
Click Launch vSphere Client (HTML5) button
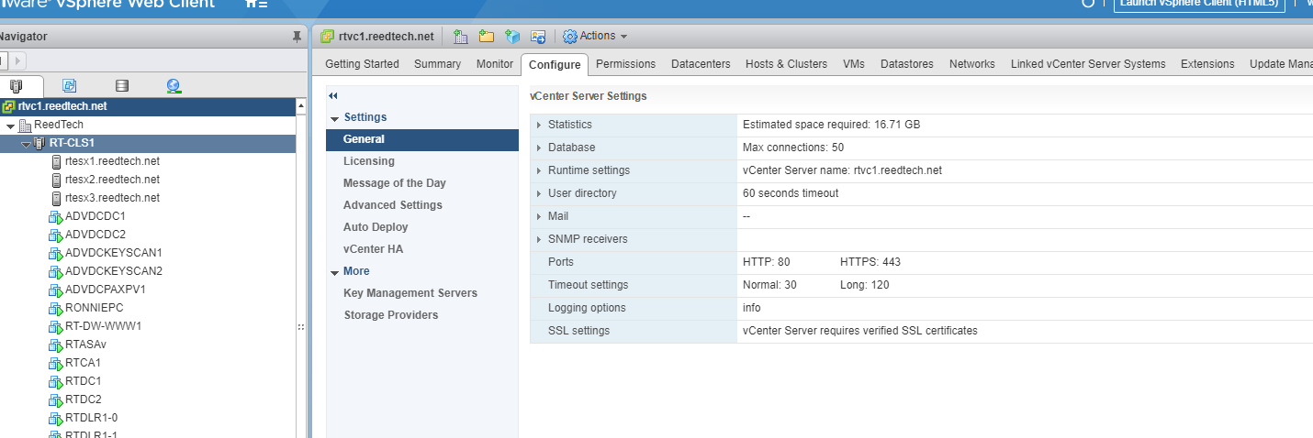click(1199, 5)
